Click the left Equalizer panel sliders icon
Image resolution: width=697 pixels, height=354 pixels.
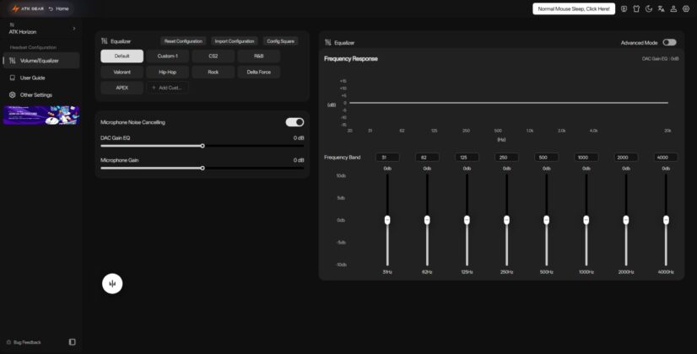(x=105, y=40)
